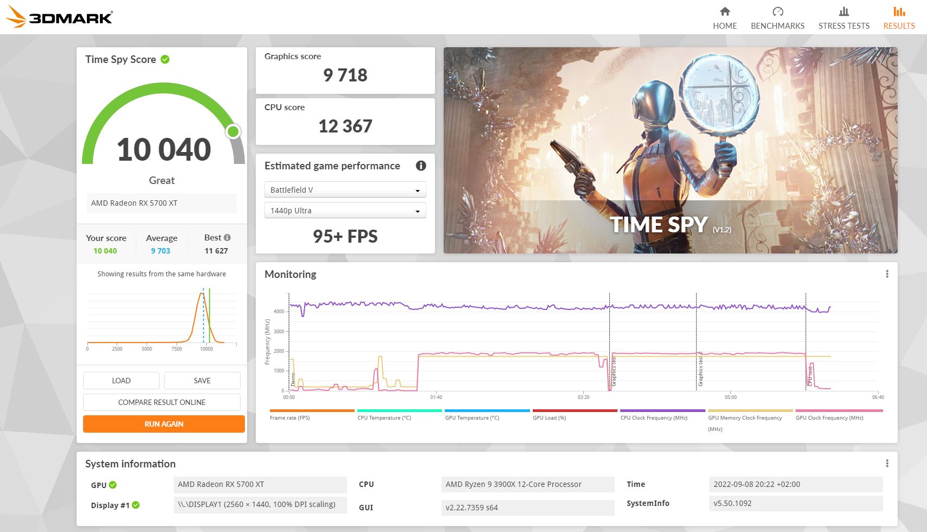Toggle CPU Temperature legend

(399, 415)
